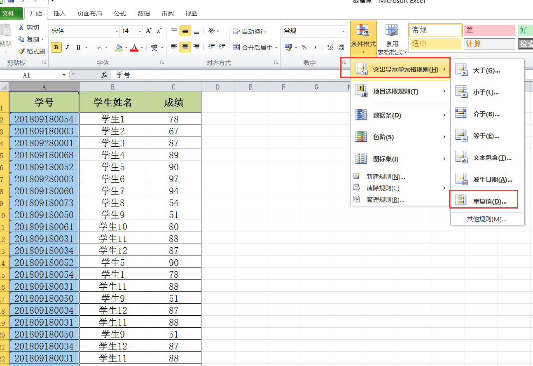Switch to the Formulas (公式) tab

[120, 13]
